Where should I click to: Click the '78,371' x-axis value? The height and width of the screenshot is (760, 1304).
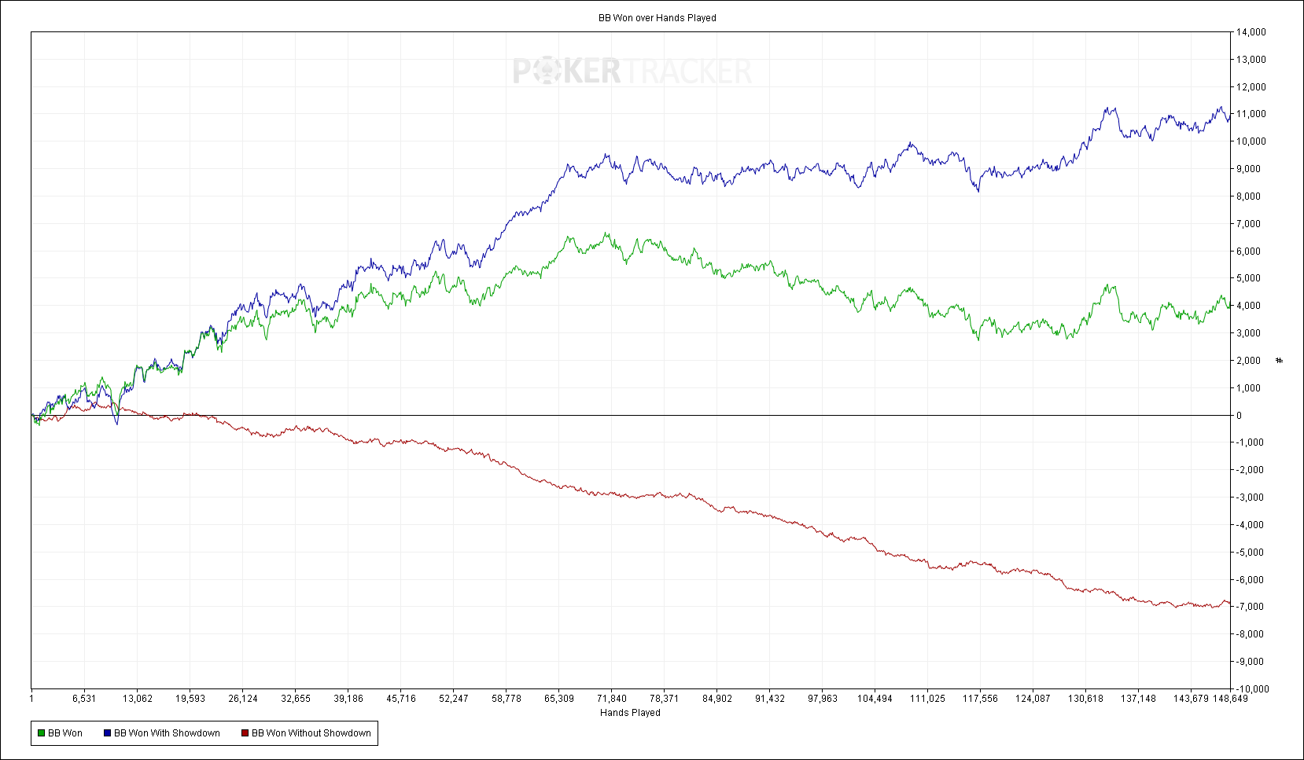click(x=665, y=699)
